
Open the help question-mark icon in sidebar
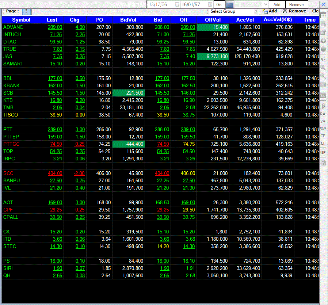point(323,162)
